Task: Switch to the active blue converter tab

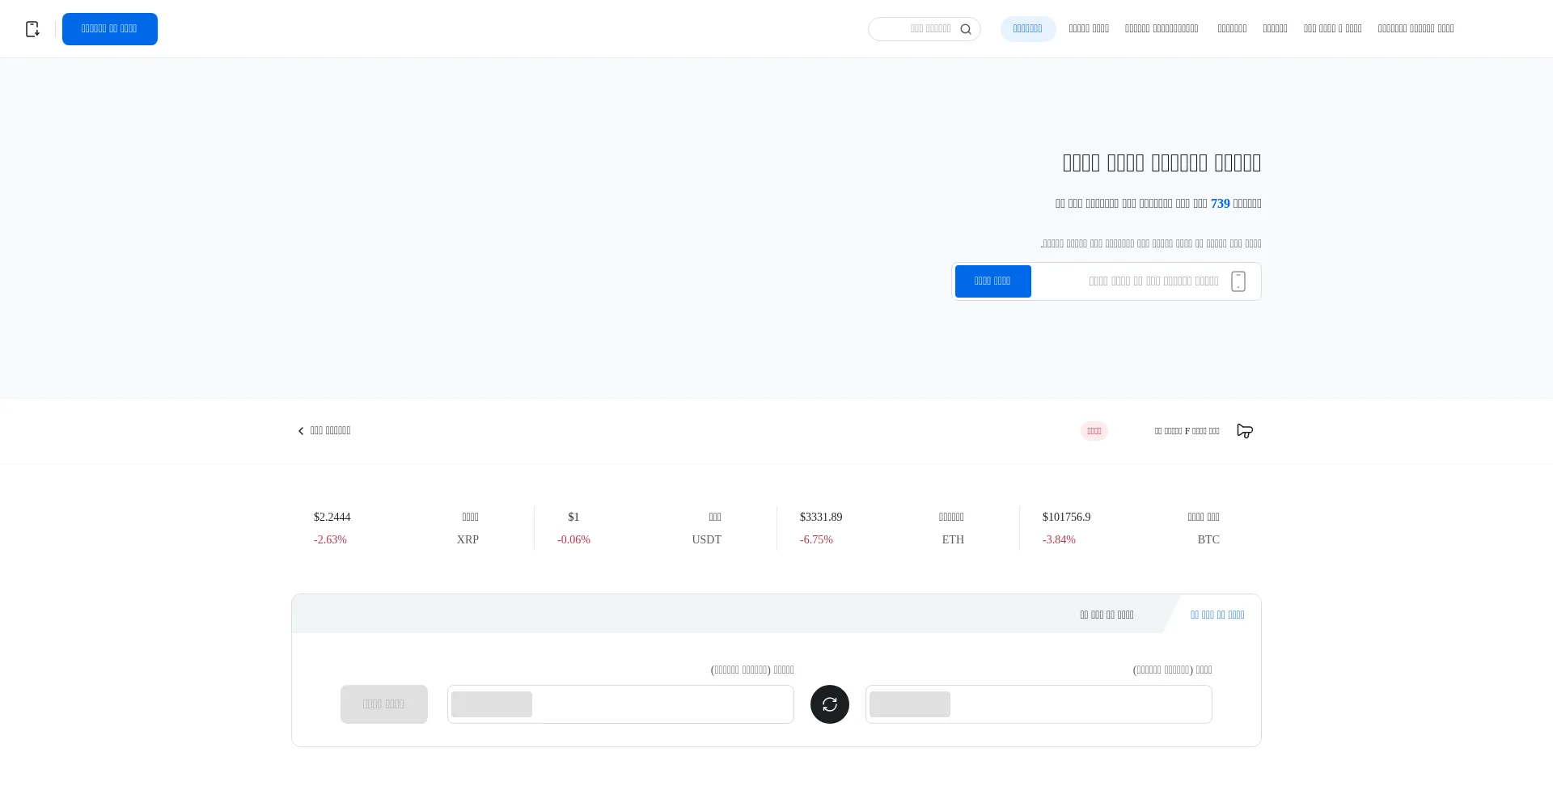Action: coord(1217,615)
